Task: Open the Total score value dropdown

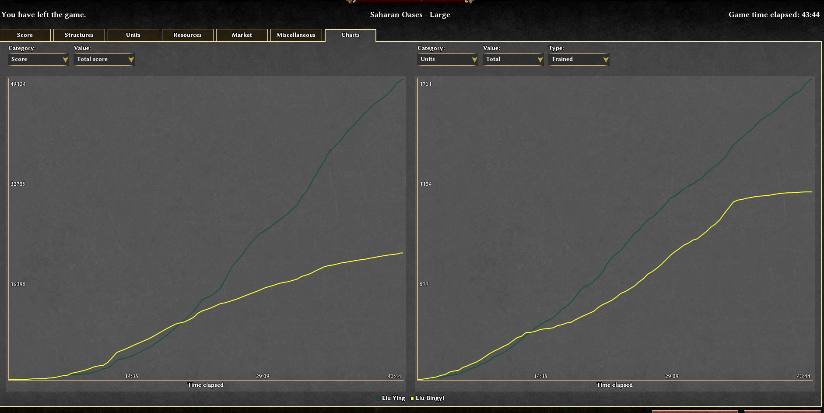Action: pyautogui.click(x=104, y=59)
